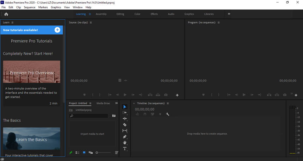Add marker button in Timeline panel
303x161 pixels.
(x=160, y=114)
